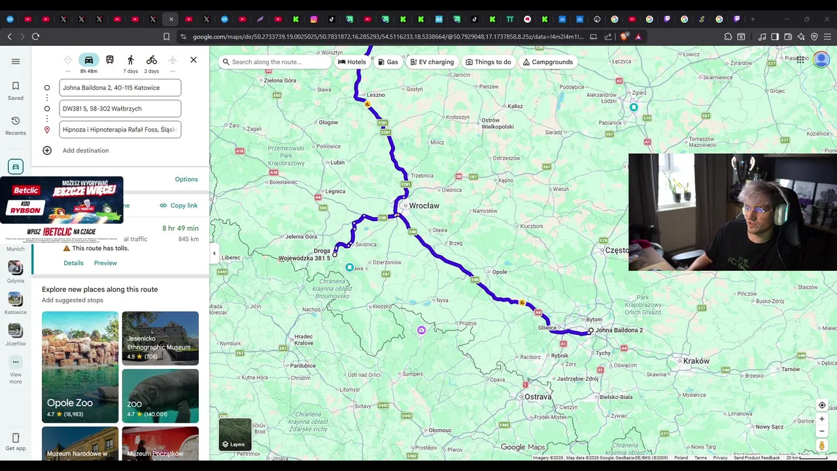Screen dimensions: 837x471
Task: Edit the DW381 5 Wałbrzych stop field
Action: pos(120,109)
